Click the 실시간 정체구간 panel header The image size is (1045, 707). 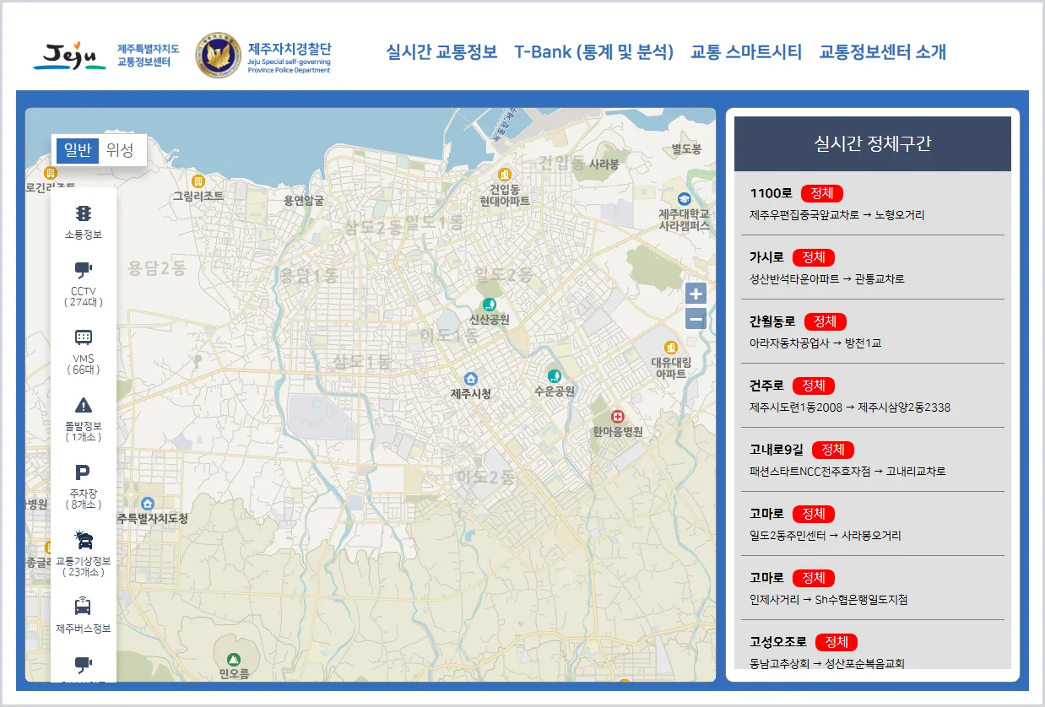873,143
